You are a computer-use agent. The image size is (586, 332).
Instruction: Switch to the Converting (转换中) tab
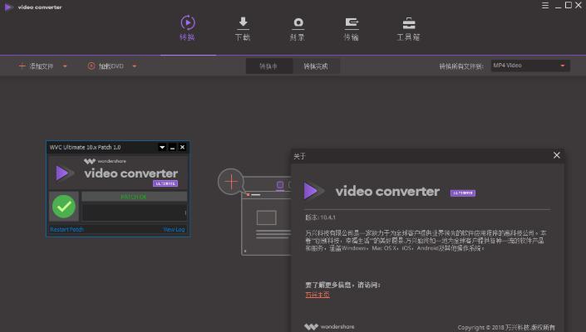[268, 66]
